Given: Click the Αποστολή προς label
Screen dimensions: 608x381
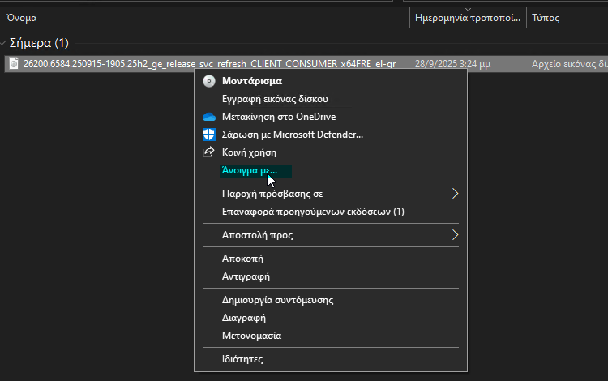Looking at the screenshot, I should pyautogui.click(x=257, y=235).
